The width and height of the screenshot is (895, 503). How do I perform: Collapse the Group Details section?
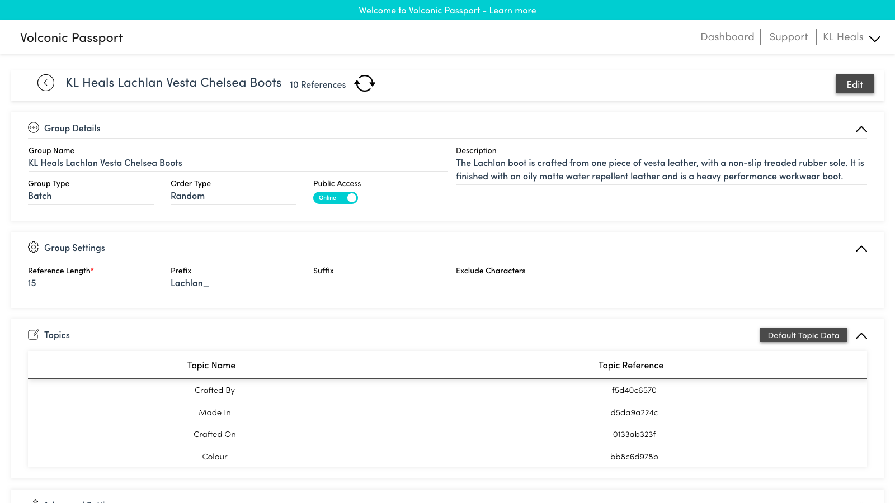(861, 129)
